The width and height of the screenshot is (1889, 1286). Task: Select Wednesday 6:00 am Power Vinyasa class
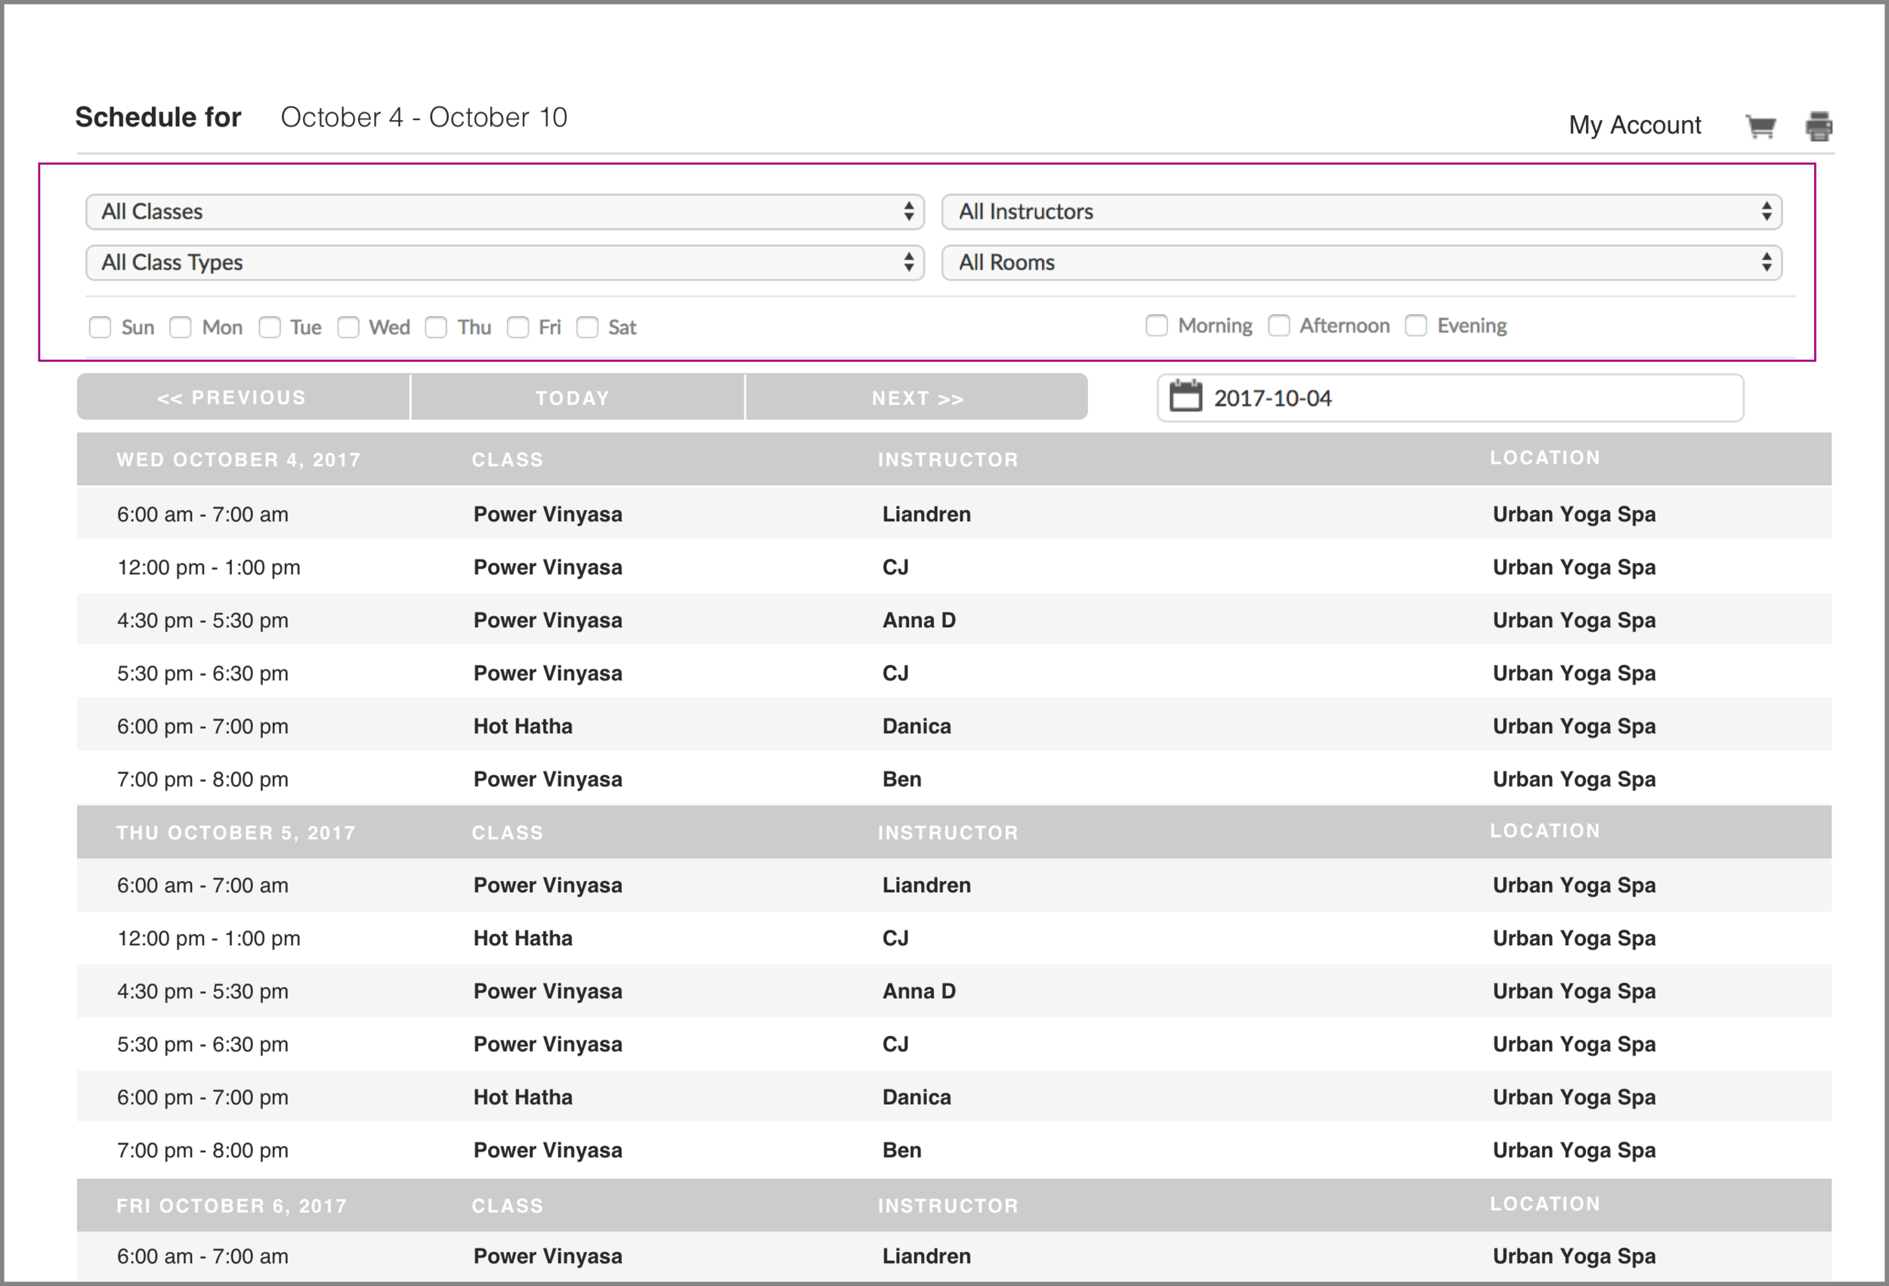548,515
